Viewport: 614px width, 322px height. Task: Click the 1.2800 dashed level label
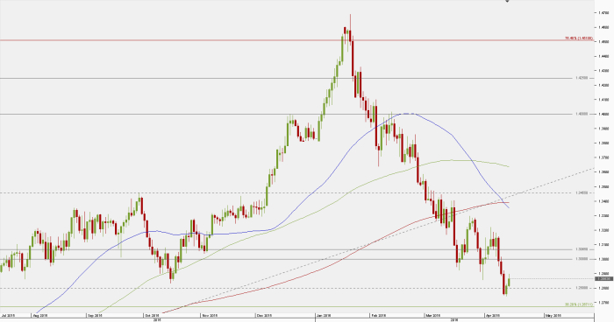click(x=582, y=288)
